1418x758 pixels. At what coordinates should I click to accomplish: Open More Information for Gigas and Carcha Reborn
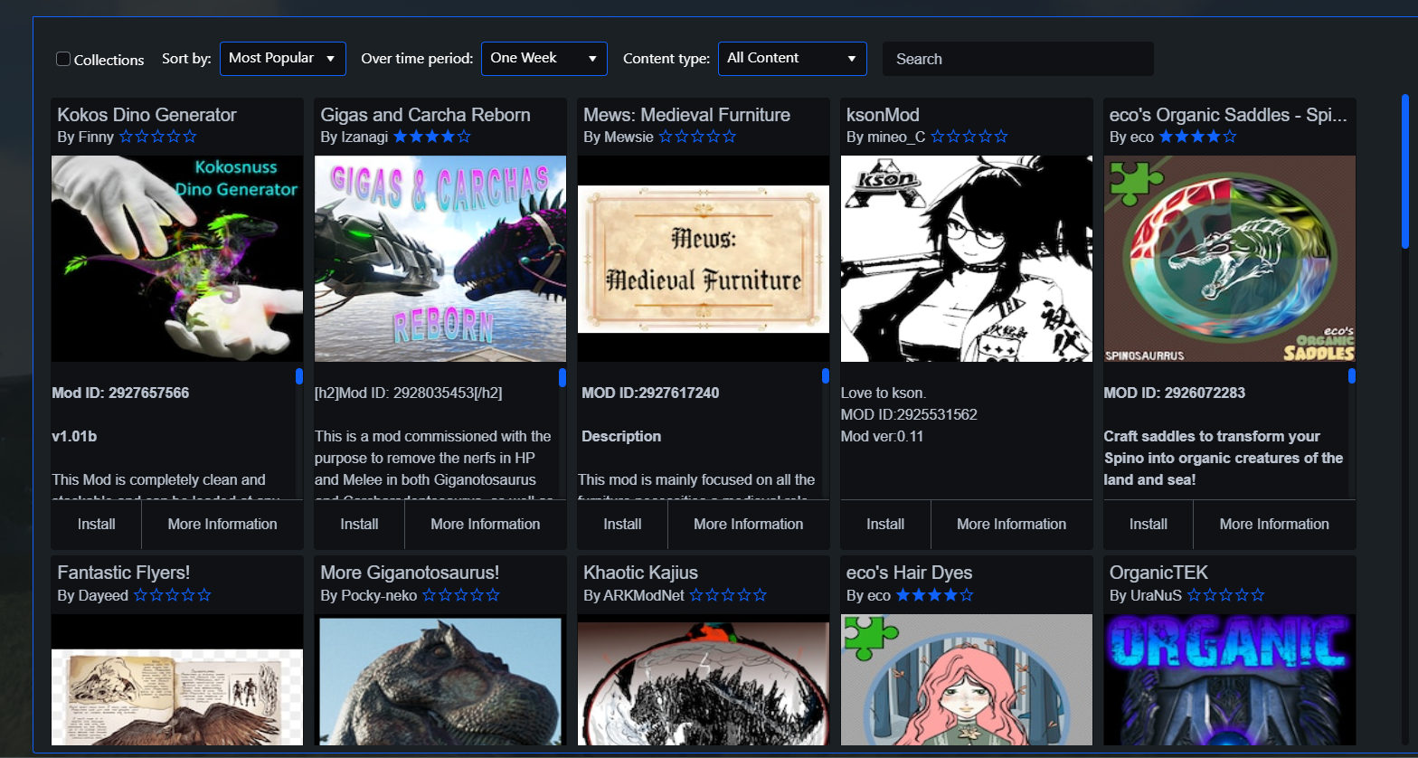[x=486, y=525]
